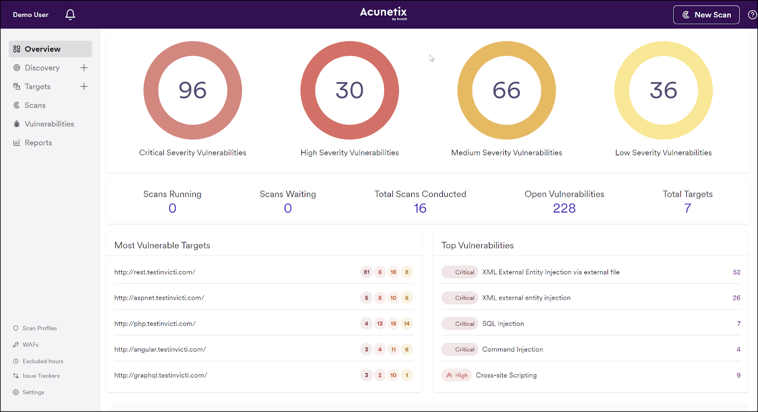Click Scans Running value 0
758x412 pixels.
[x=172, y=208]
